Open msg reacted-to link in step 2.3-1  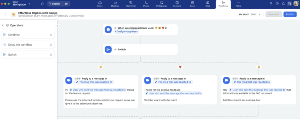[173, 82]
